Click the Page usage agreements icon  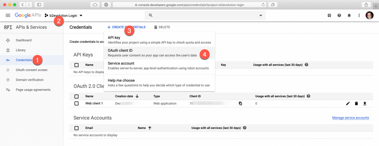pos(8,90)
